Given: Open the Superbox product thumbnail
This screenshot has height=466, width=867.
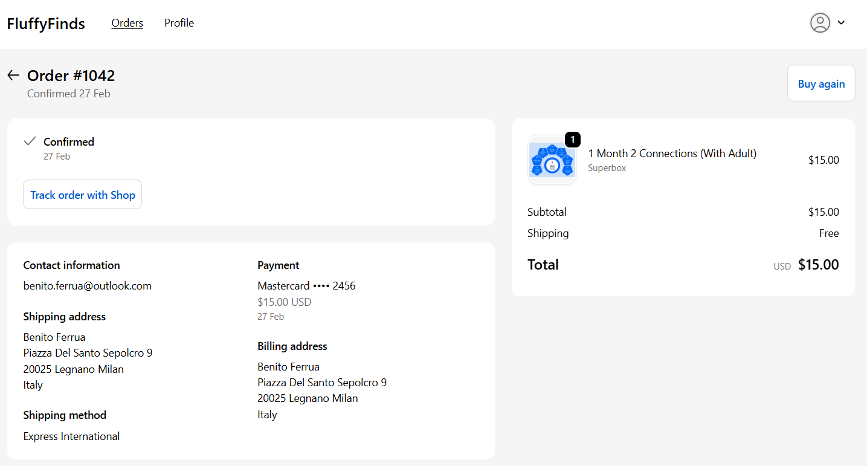Looking at the screenshot, I should pos(552,160).
